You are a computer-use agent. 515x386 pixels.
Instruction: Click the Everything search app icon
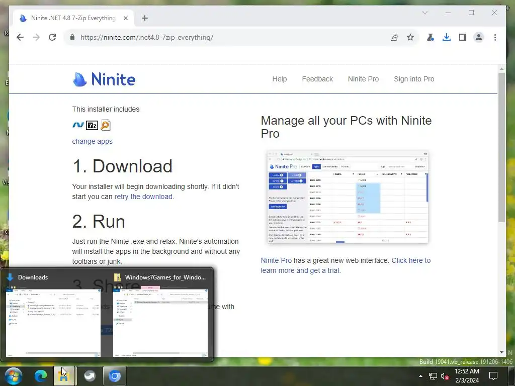[105, 125]
